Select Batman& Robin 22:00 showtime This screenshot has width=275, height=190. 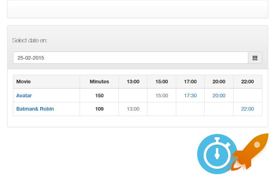coord(248,109)
